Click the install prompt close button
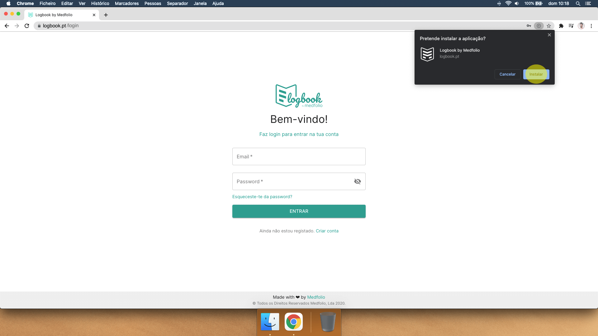 coord(549,35)
